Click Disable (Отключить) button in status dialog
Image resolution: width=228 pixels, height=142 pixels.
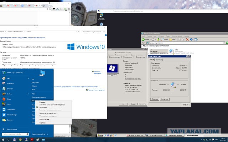(x=165, y=99)
